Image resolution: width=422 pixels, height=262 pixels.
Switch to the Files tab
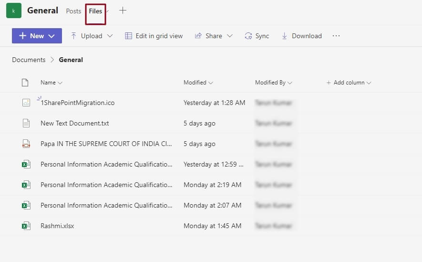point(95,11)
